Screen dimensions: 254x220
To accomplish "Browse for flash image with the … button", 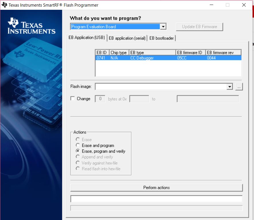I will (239, 87).
